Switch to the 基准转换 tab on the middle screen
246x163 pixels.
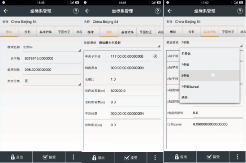127,32
